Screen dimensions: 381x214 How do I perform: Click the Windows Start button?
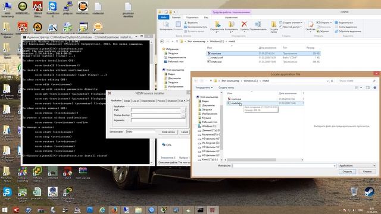point(4,210)
